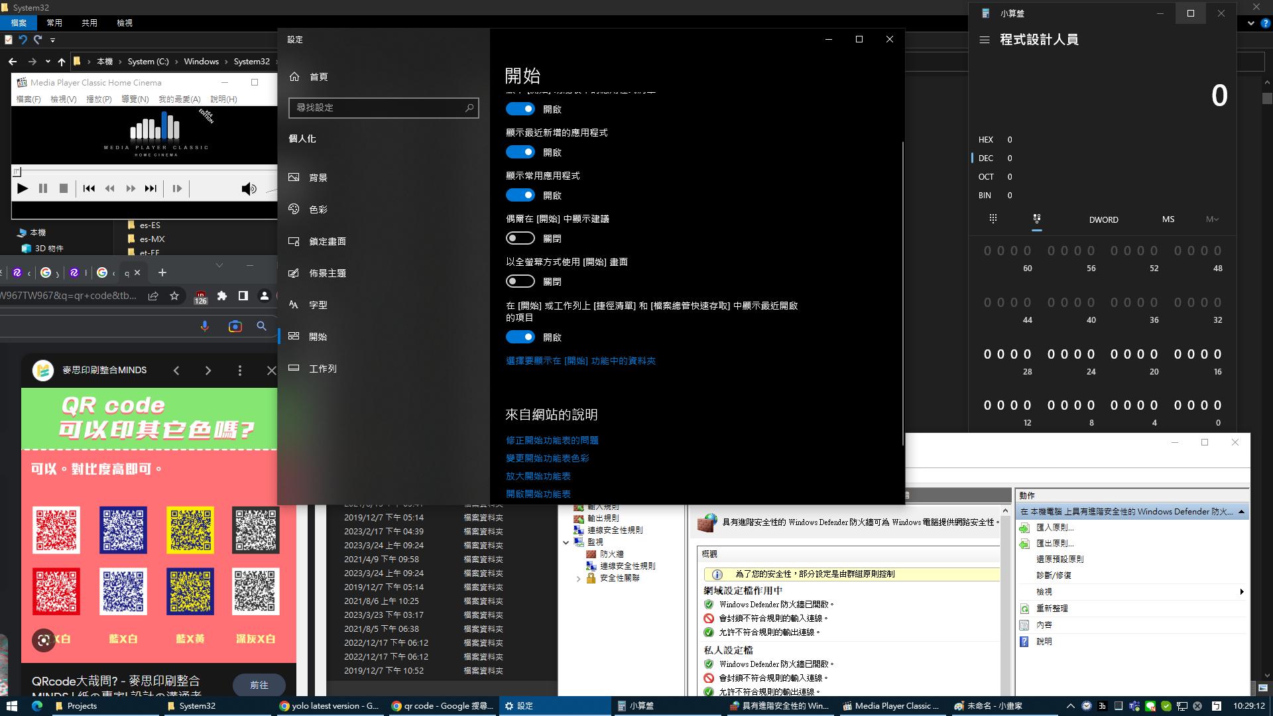This screenshot has width=1273, height=716.
Task: Click the Chrome voice search microphone icon
Action: click(x=205, y=326)
